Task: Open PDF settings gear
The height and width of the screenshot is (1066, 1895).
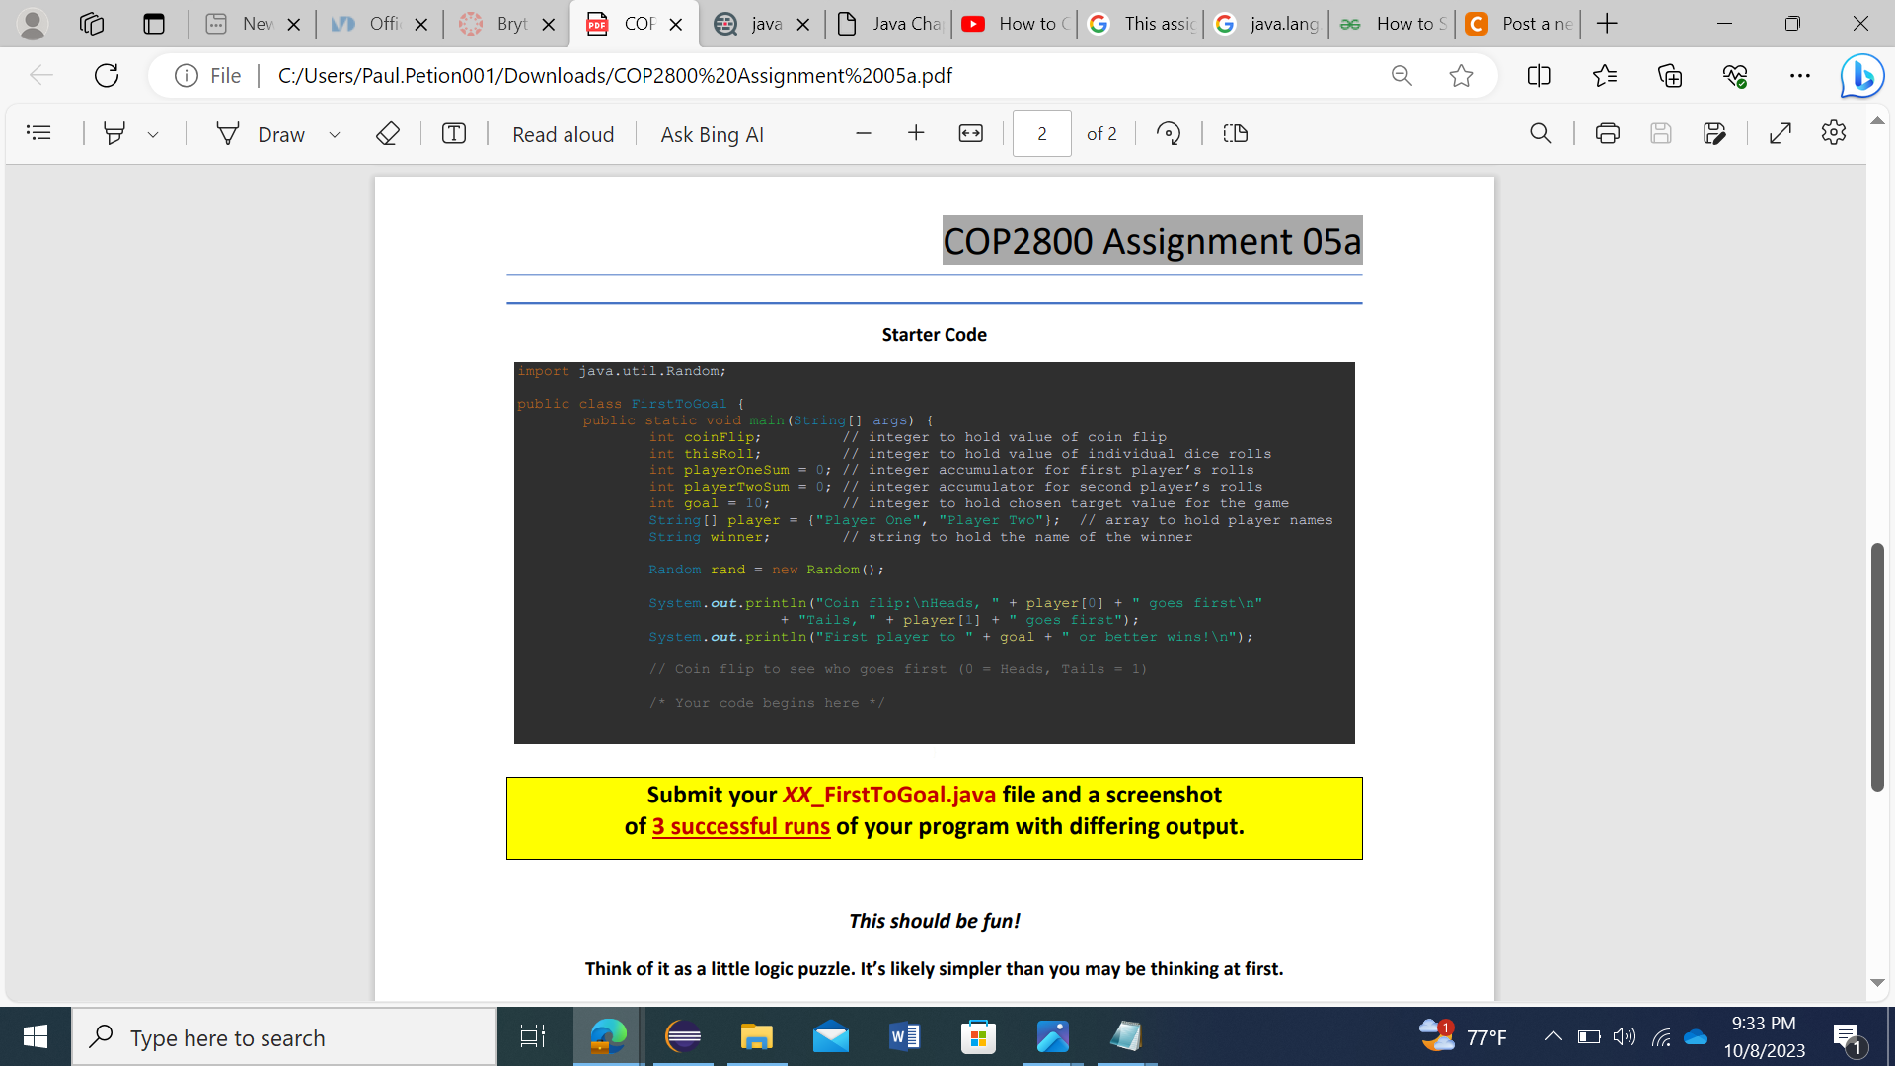Action: click(x=1834, y=133)
